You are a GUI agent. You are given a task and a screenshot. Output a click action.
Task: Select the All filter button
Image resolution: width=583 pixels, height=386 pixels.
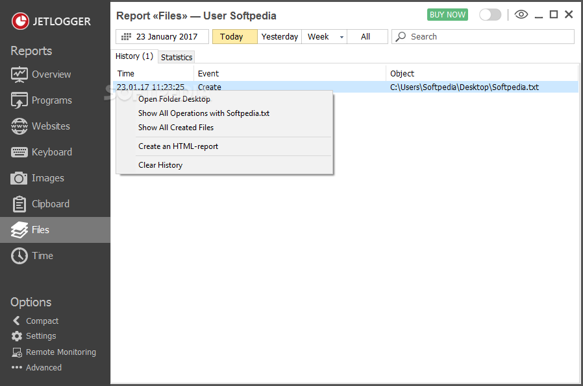(367, 36)
